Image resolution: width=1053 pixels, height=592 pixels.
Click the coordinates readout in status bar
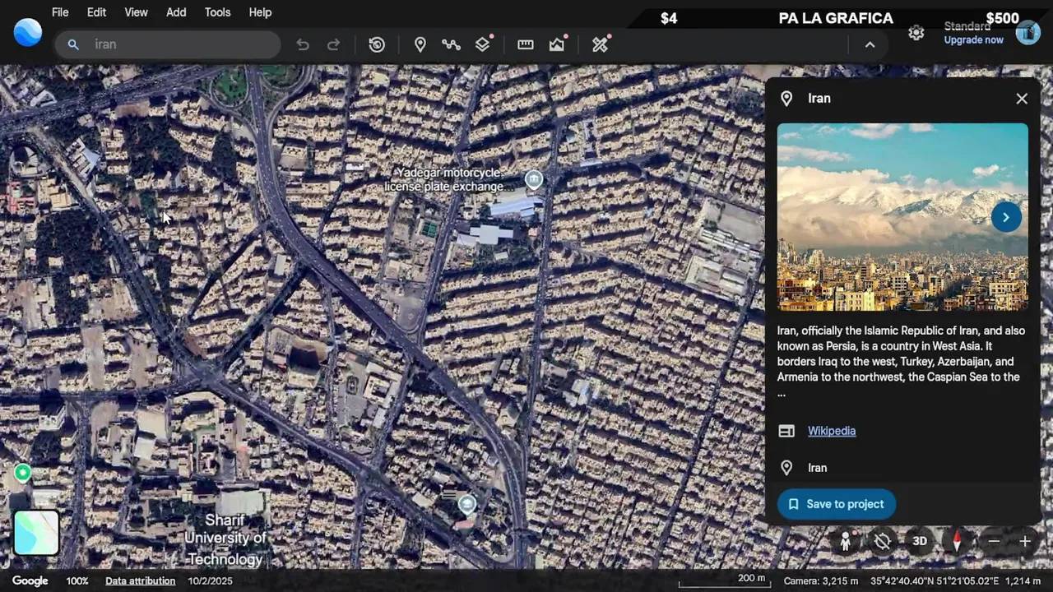tap(935, 581)
